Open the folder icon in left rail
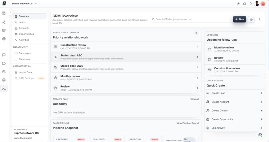The width and height of the screenshot is (269, 142). 4,63
